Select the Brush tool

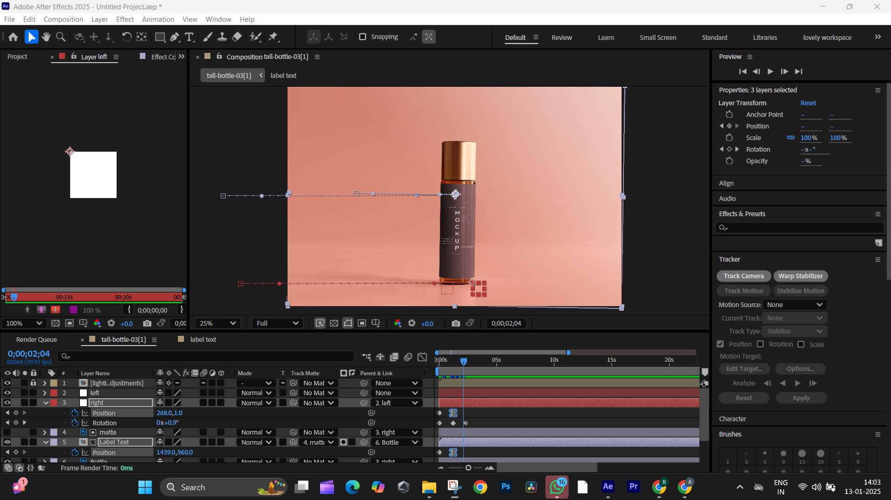pyautogui.click(x=208, y=37)
